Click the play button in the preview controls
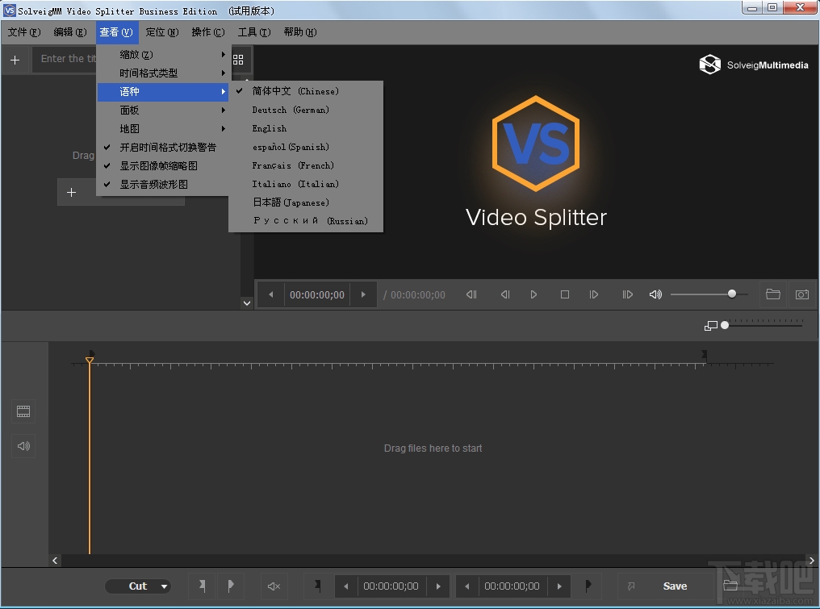 (533, 294)
